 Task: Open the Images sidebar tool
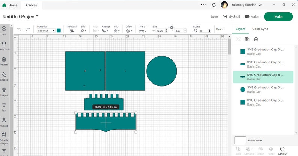click(x=4, y=90)
